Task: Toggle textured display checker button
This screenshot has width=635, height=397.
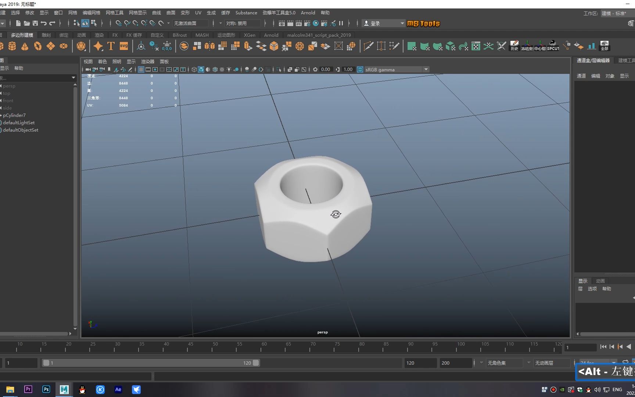Action: (222, 69)
